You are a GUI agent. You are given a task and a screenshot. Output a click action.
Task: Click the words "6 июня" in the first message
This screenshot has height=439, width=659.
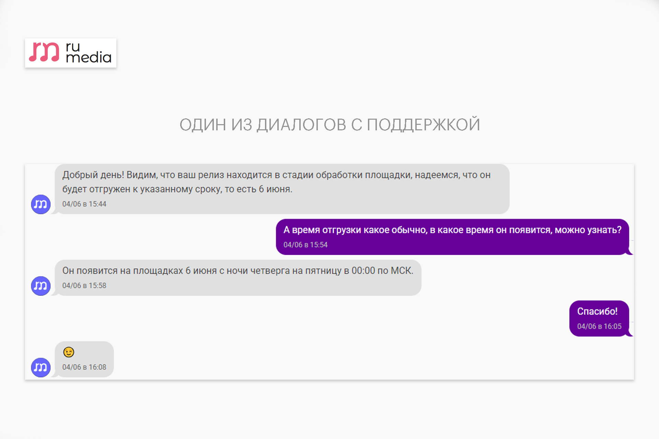pyautogui.click(x=275, y=189)
